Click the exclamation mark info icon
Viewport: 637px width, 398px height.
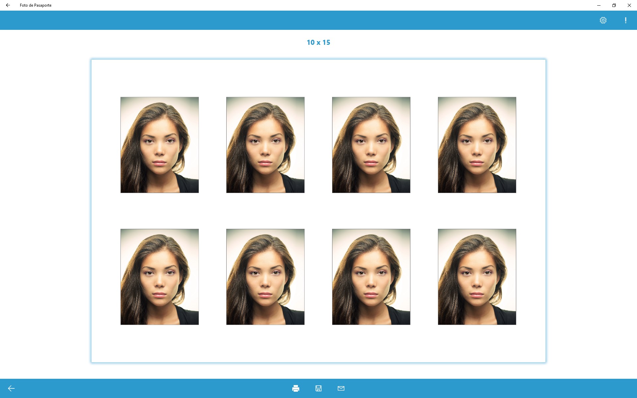click(x=626, y=20)
